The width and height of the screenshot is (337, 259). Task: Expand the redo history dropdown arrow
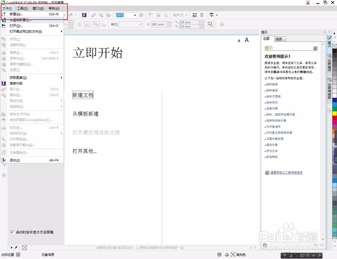[75, 15]
